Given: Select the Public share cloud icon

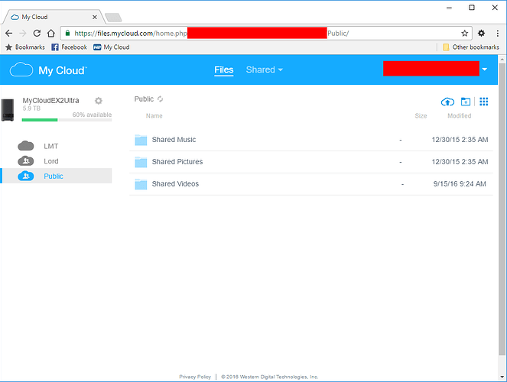Looking at the screenshot, I should [x=26, y=176].
